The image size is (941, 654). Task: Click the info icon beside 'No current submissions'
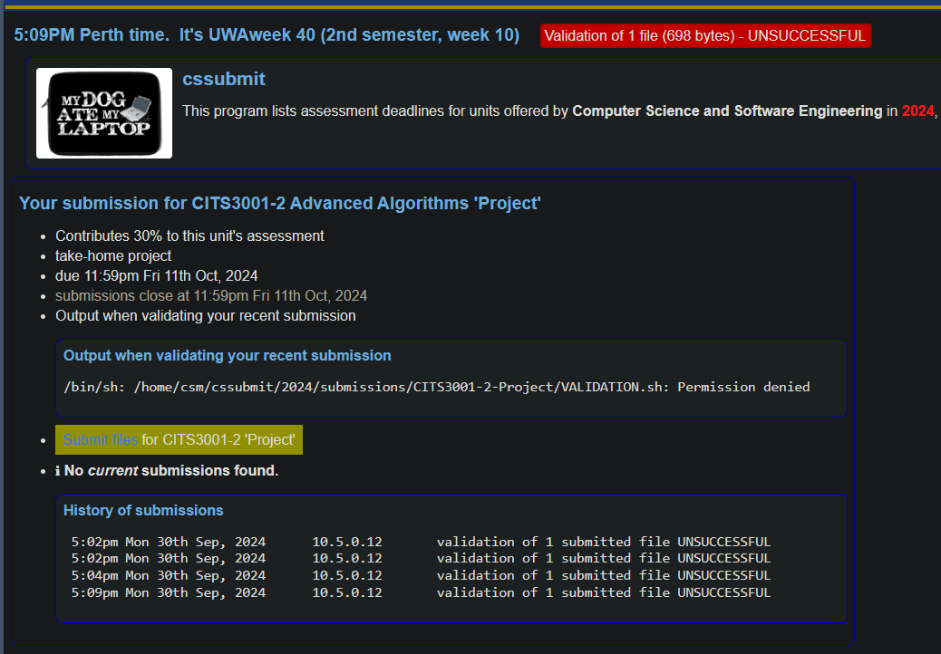click(58, 471)
